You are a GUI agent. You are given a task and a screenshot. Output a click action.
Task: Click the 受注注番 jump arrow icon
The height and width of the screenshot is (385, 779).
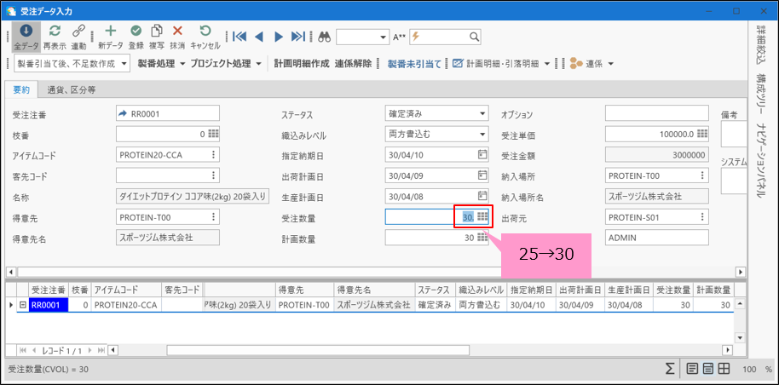123,113
